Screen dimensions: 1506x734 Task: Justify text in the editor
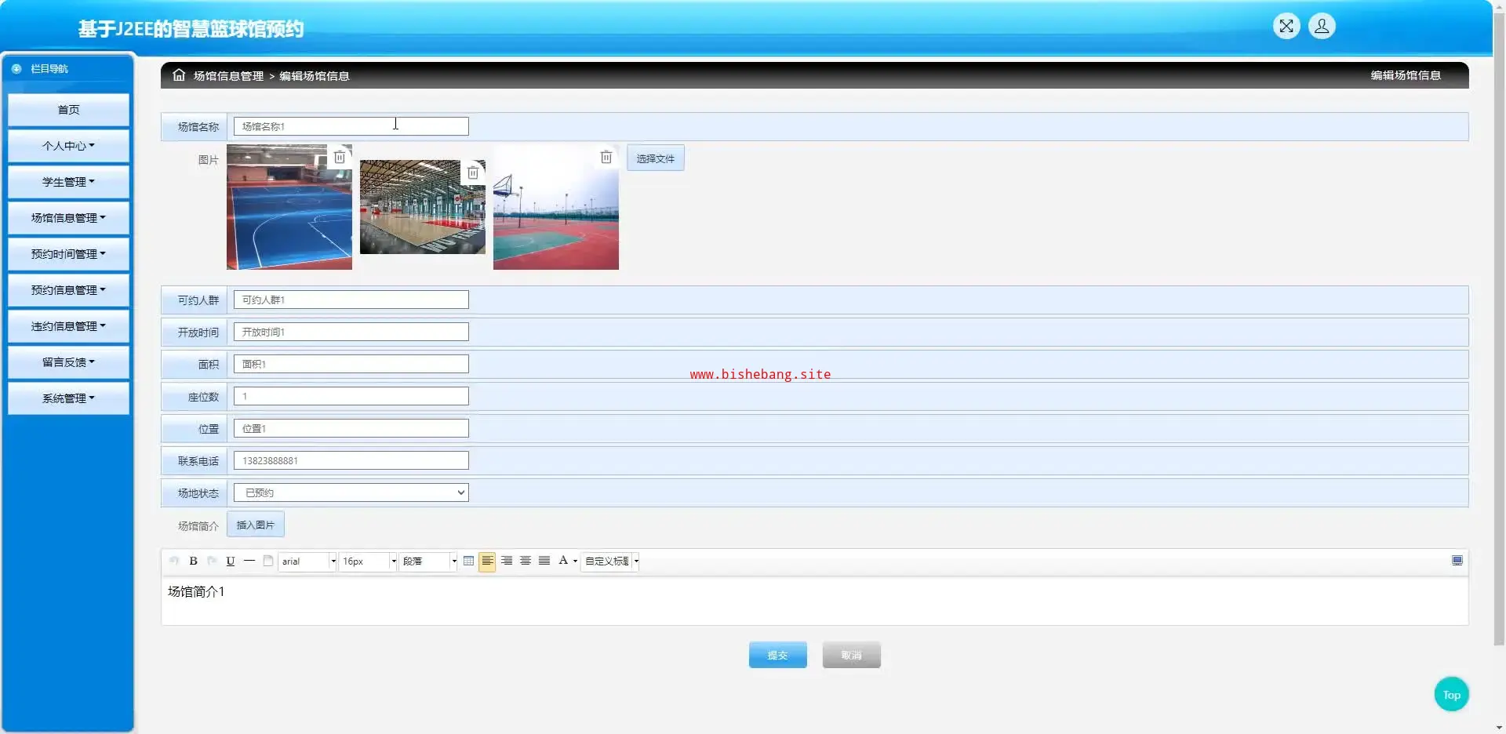pyautogui.click(x=544, y=561)
